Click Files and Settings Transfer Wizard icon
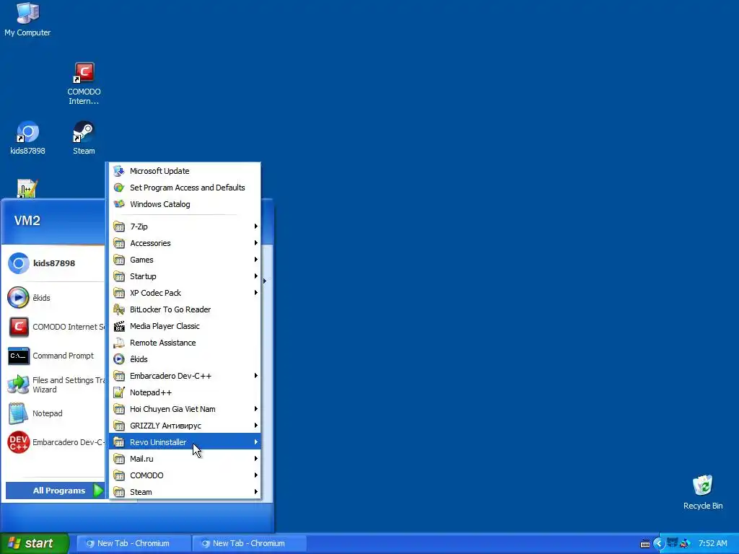Image resolution: width=739 pixels, height=554 pixels. (x=18, y=385)
